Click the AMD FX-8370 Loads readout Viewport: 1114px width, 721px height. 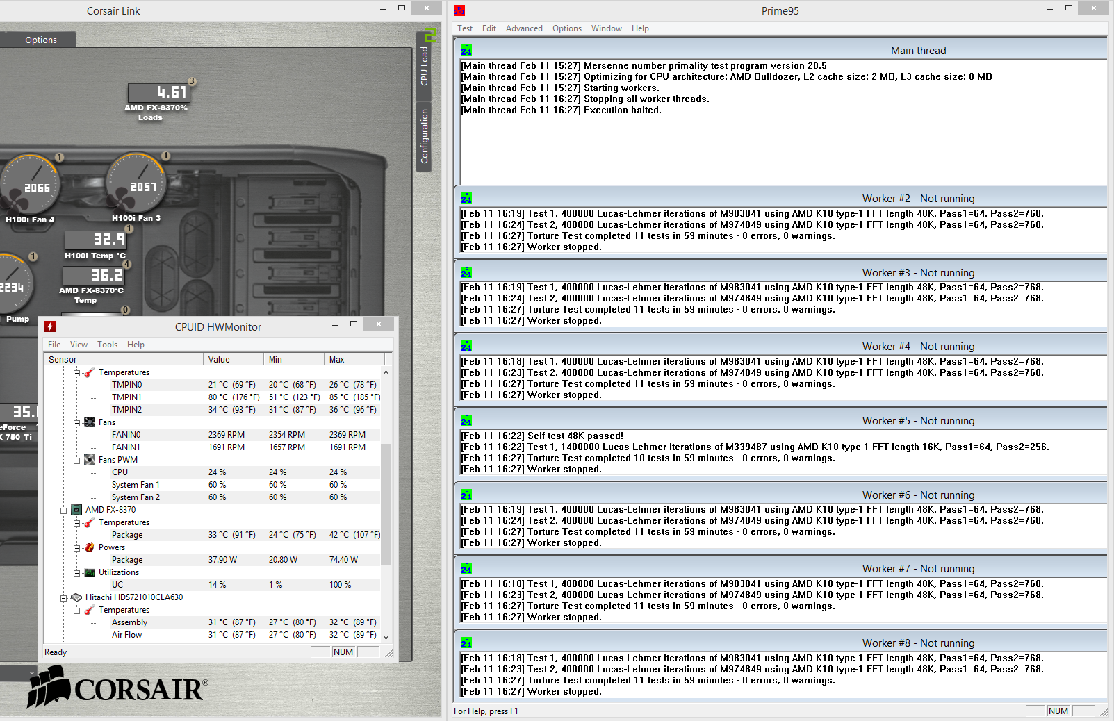[x=158, y=92]
